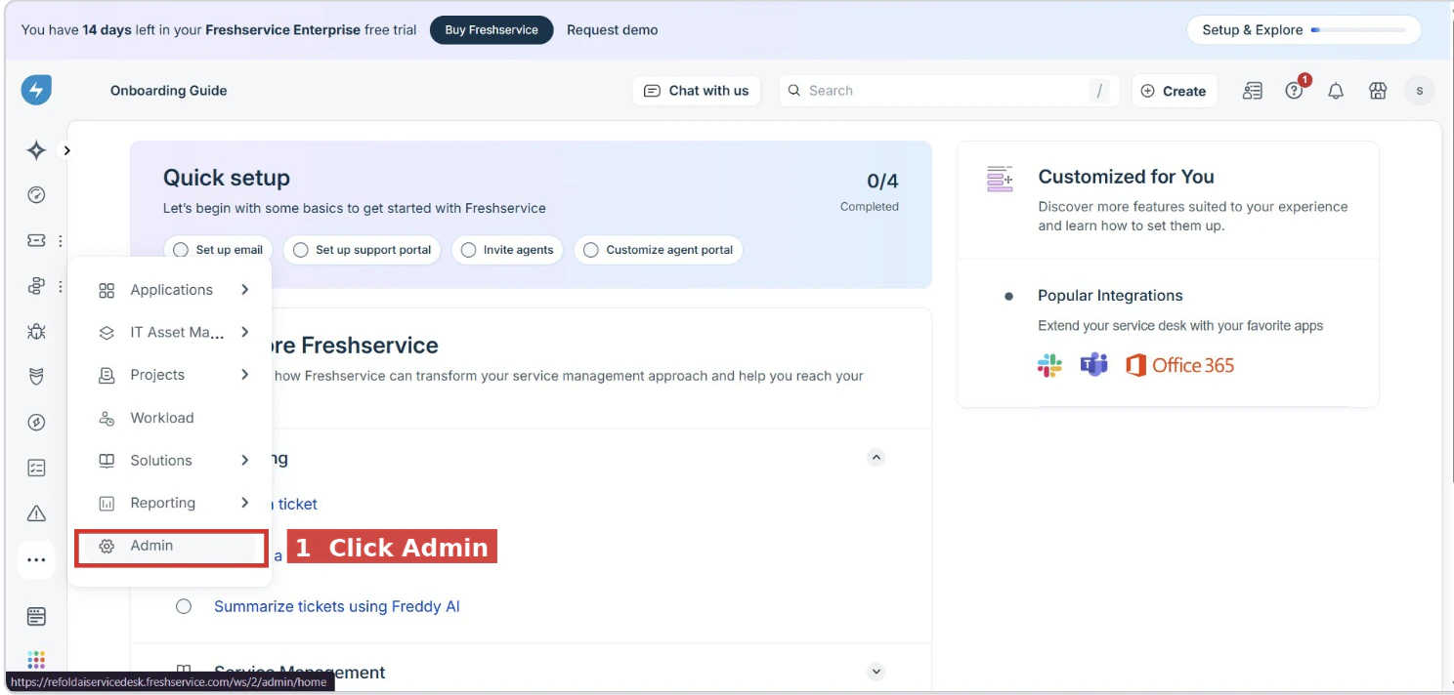The height and width of the screenshot is (695, 1454).
Task: Open the shield sidebar icon
Action: (x=36, y=377)
